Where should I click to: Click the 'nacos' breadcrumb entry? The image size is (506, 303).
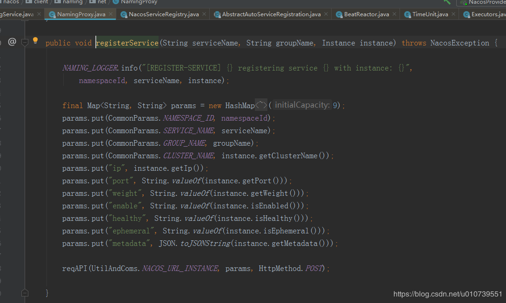(x=11, y=2)
